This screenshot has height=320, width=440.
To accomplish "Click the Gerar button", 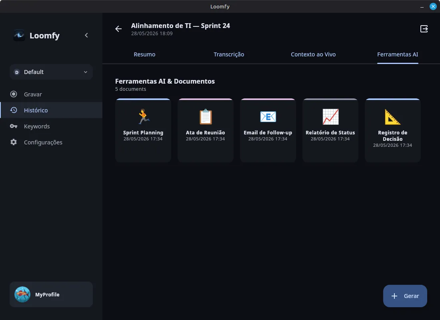I will (x=405, y=296).
